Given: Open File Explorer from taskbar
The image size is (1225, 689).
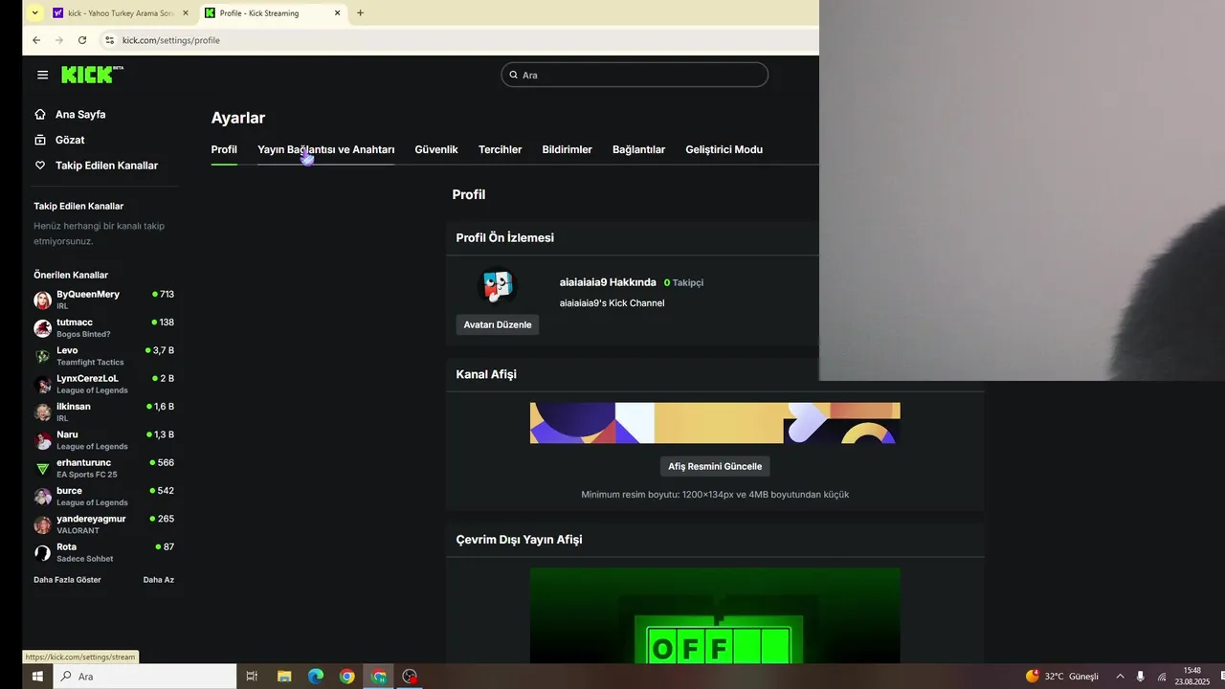Looking at the screenshot, I should pos(284,677).
